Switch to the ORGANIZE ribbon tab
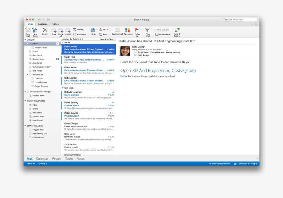This screenshot has height=198, width=283. click(43, 24)
